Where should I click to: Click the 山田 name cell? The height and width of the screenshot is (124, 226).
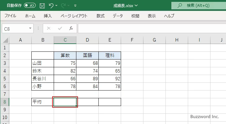coord(43,63)
